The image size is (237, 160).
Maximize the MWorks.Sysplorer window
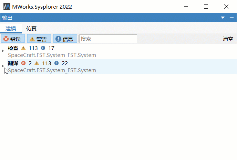206,7
